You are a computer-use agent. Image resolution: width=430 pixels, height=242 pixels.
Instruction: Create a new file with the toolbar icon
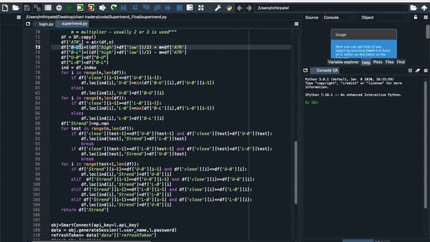[x=5, y=8]
